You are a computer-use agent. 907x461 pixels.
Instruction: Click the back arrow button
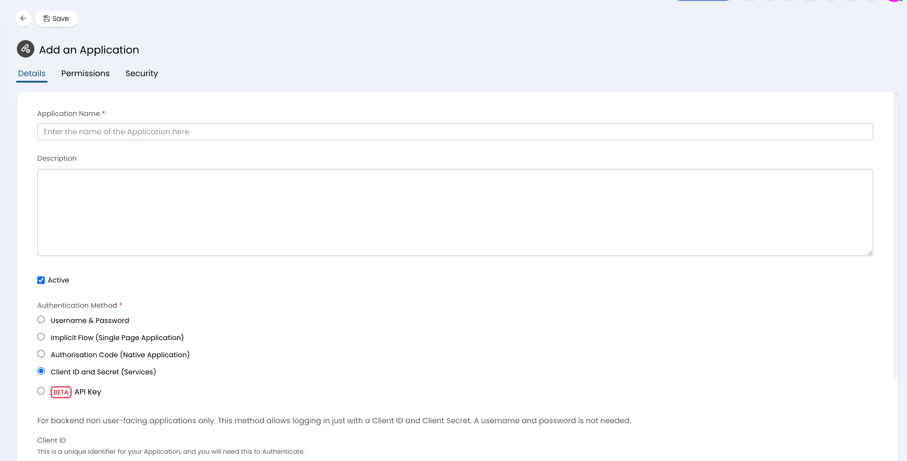23,18
